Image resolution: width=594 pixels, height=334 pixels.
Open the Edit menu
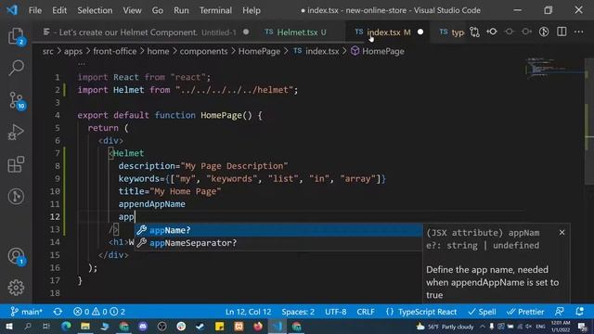(x=59, y=10)
